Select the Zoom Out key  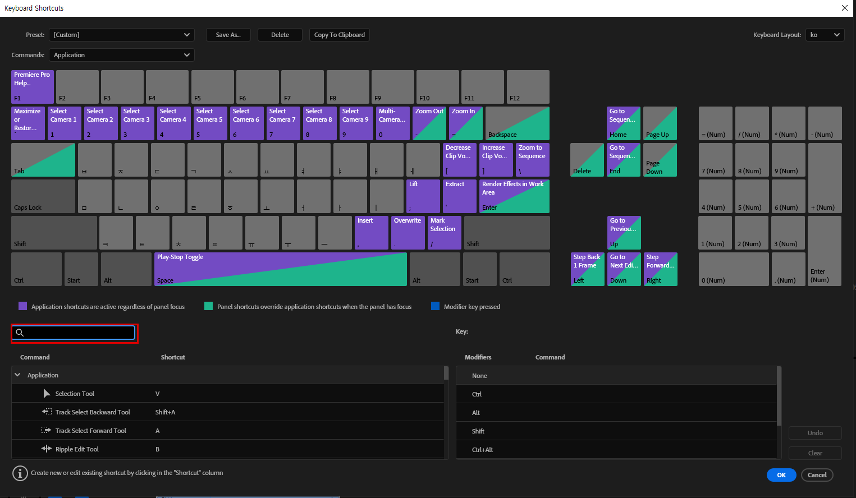click(x=429, y=123)
